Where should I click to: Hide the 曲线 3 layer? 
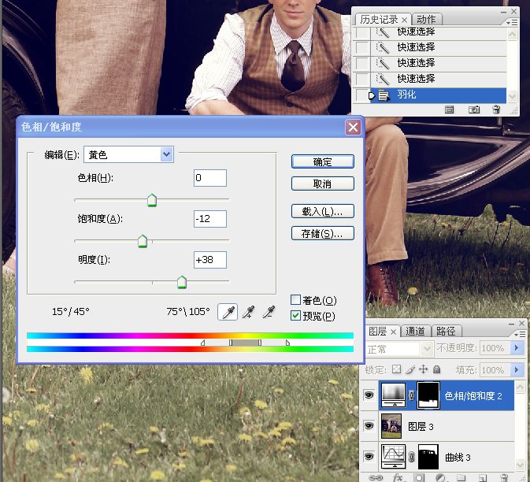[x=369, y=457]
